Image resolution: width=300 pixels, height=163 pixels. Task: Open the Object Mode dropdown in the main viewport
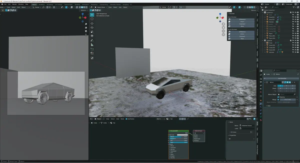click(x=100, y=7)
